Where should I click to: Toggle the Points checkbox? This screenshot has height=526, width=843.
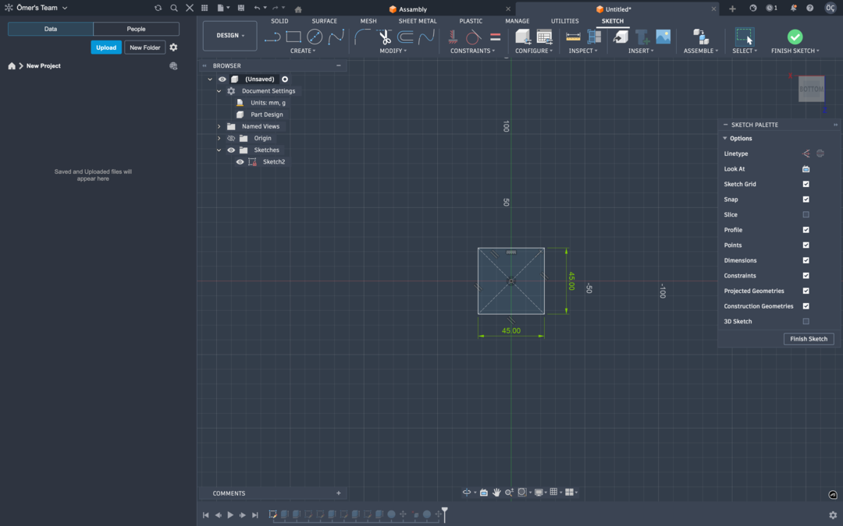(806, 245)
